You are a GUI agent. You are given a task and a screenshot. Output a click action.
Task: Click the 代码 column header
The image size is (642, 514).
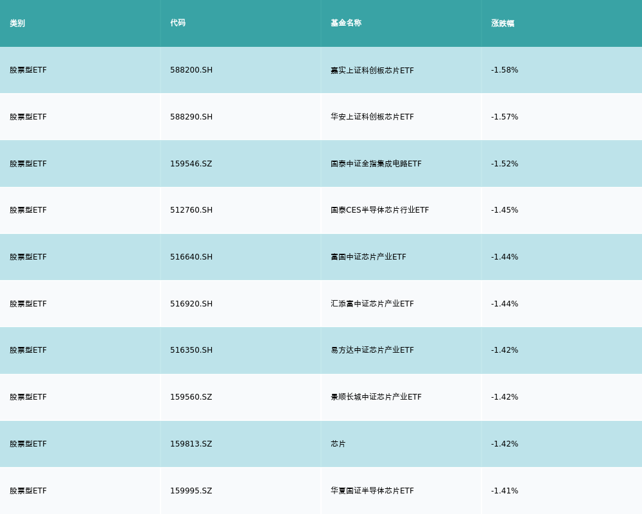pos(178,23)
